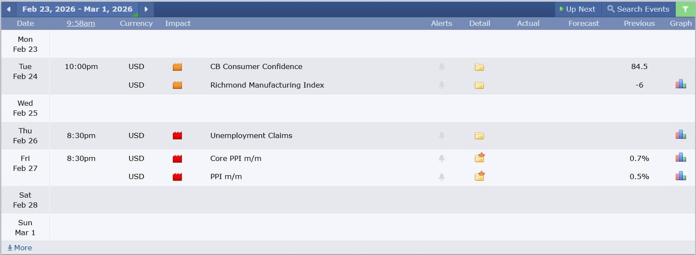Image resolution: width=696 pixels, height=255 pixels.
Task: Enable alert bell for Core PPI m/m
Action: pyautogui.click(x=442, y=158)
